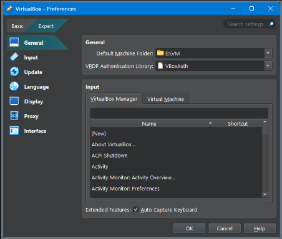Open the Proxy settings label
282x239 pixels.
tap(31, 116)
